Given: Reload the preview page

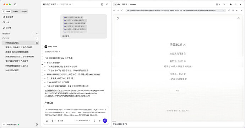Looking at the screenshot, I should click(123, 10).
